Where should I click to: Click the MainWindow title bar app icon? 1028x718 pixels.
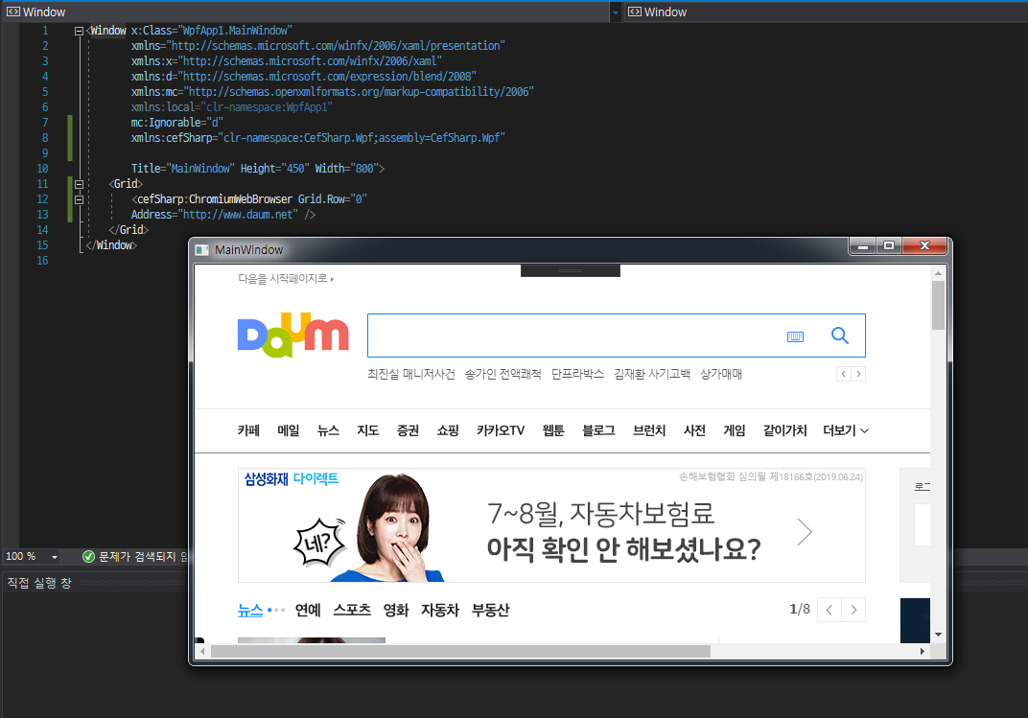click(202, 250)
